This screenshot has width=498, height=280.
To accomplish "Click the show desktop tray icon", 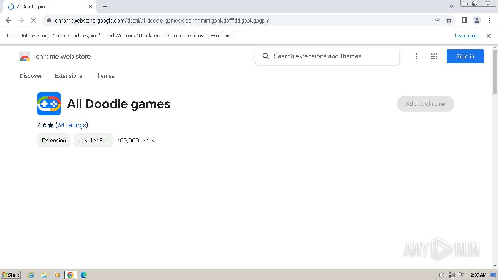I will 494,275.
